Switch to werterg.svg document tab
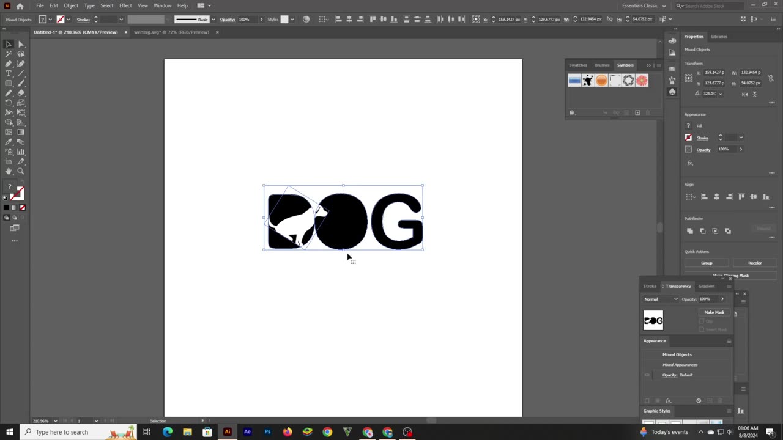Image resolution: width=783 pixels, height=440 pixels. (x=171, y=32)
